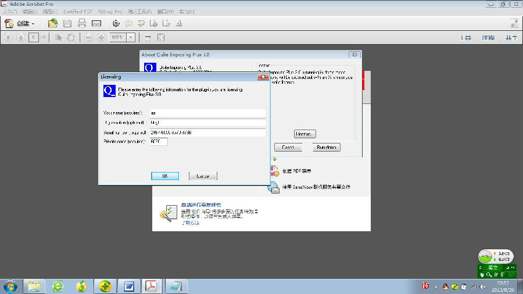The image size is (523, 294).
Task: Click the 创建 PDF 表单 link
Action: (296, 171)
